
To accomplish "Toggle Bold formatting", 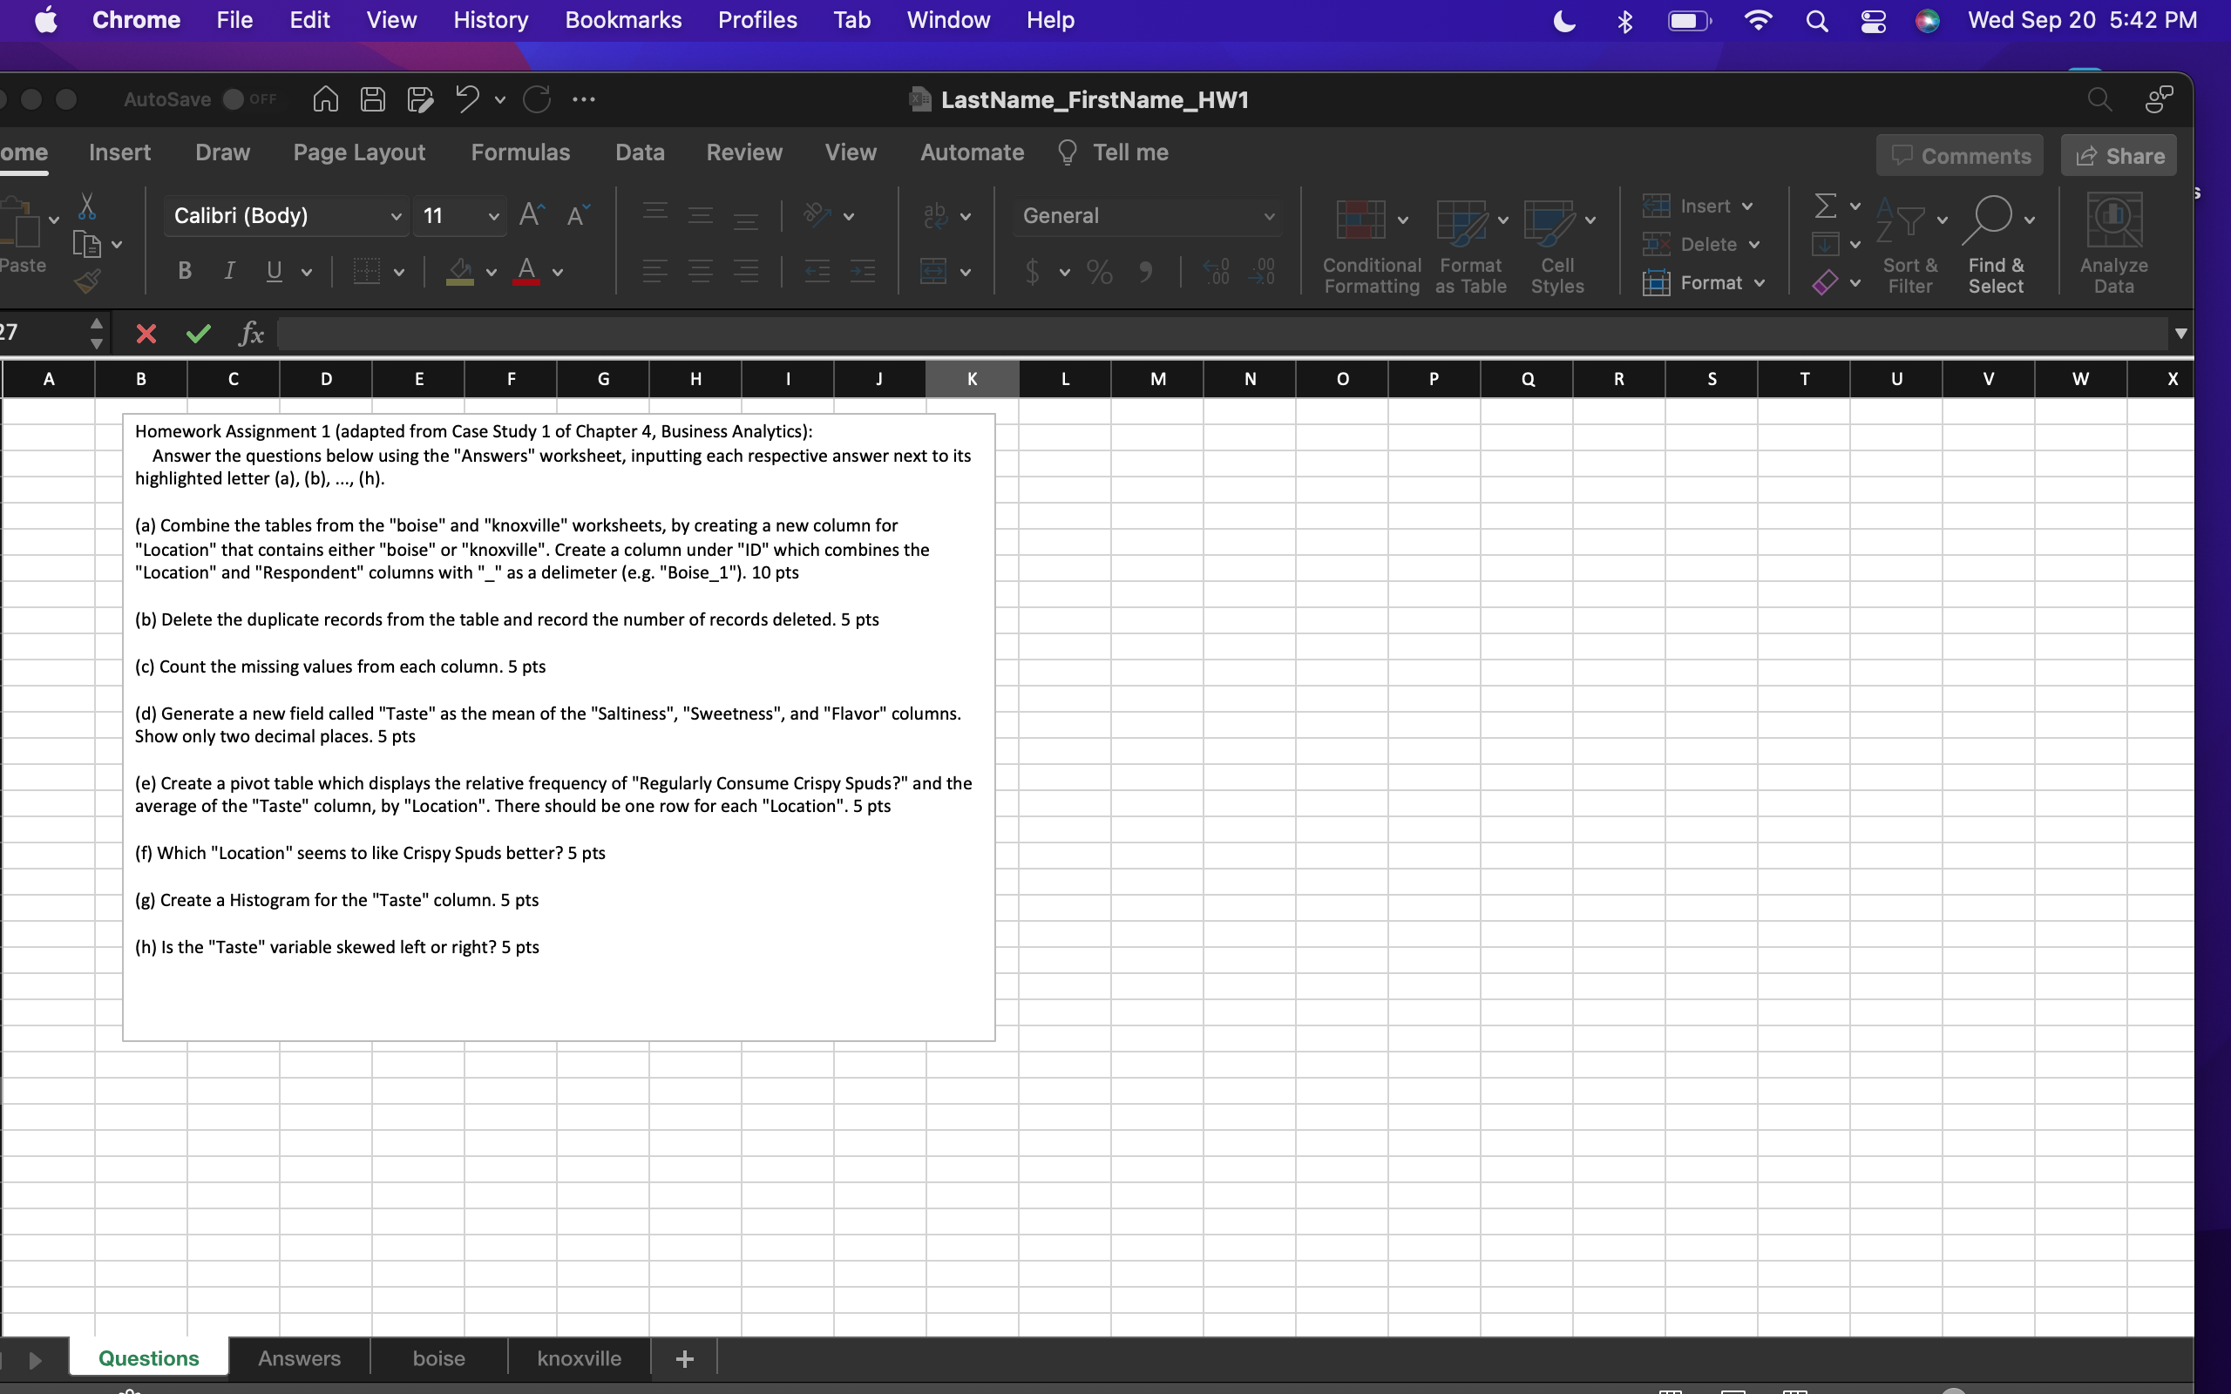I will click(x=185, y=270).
